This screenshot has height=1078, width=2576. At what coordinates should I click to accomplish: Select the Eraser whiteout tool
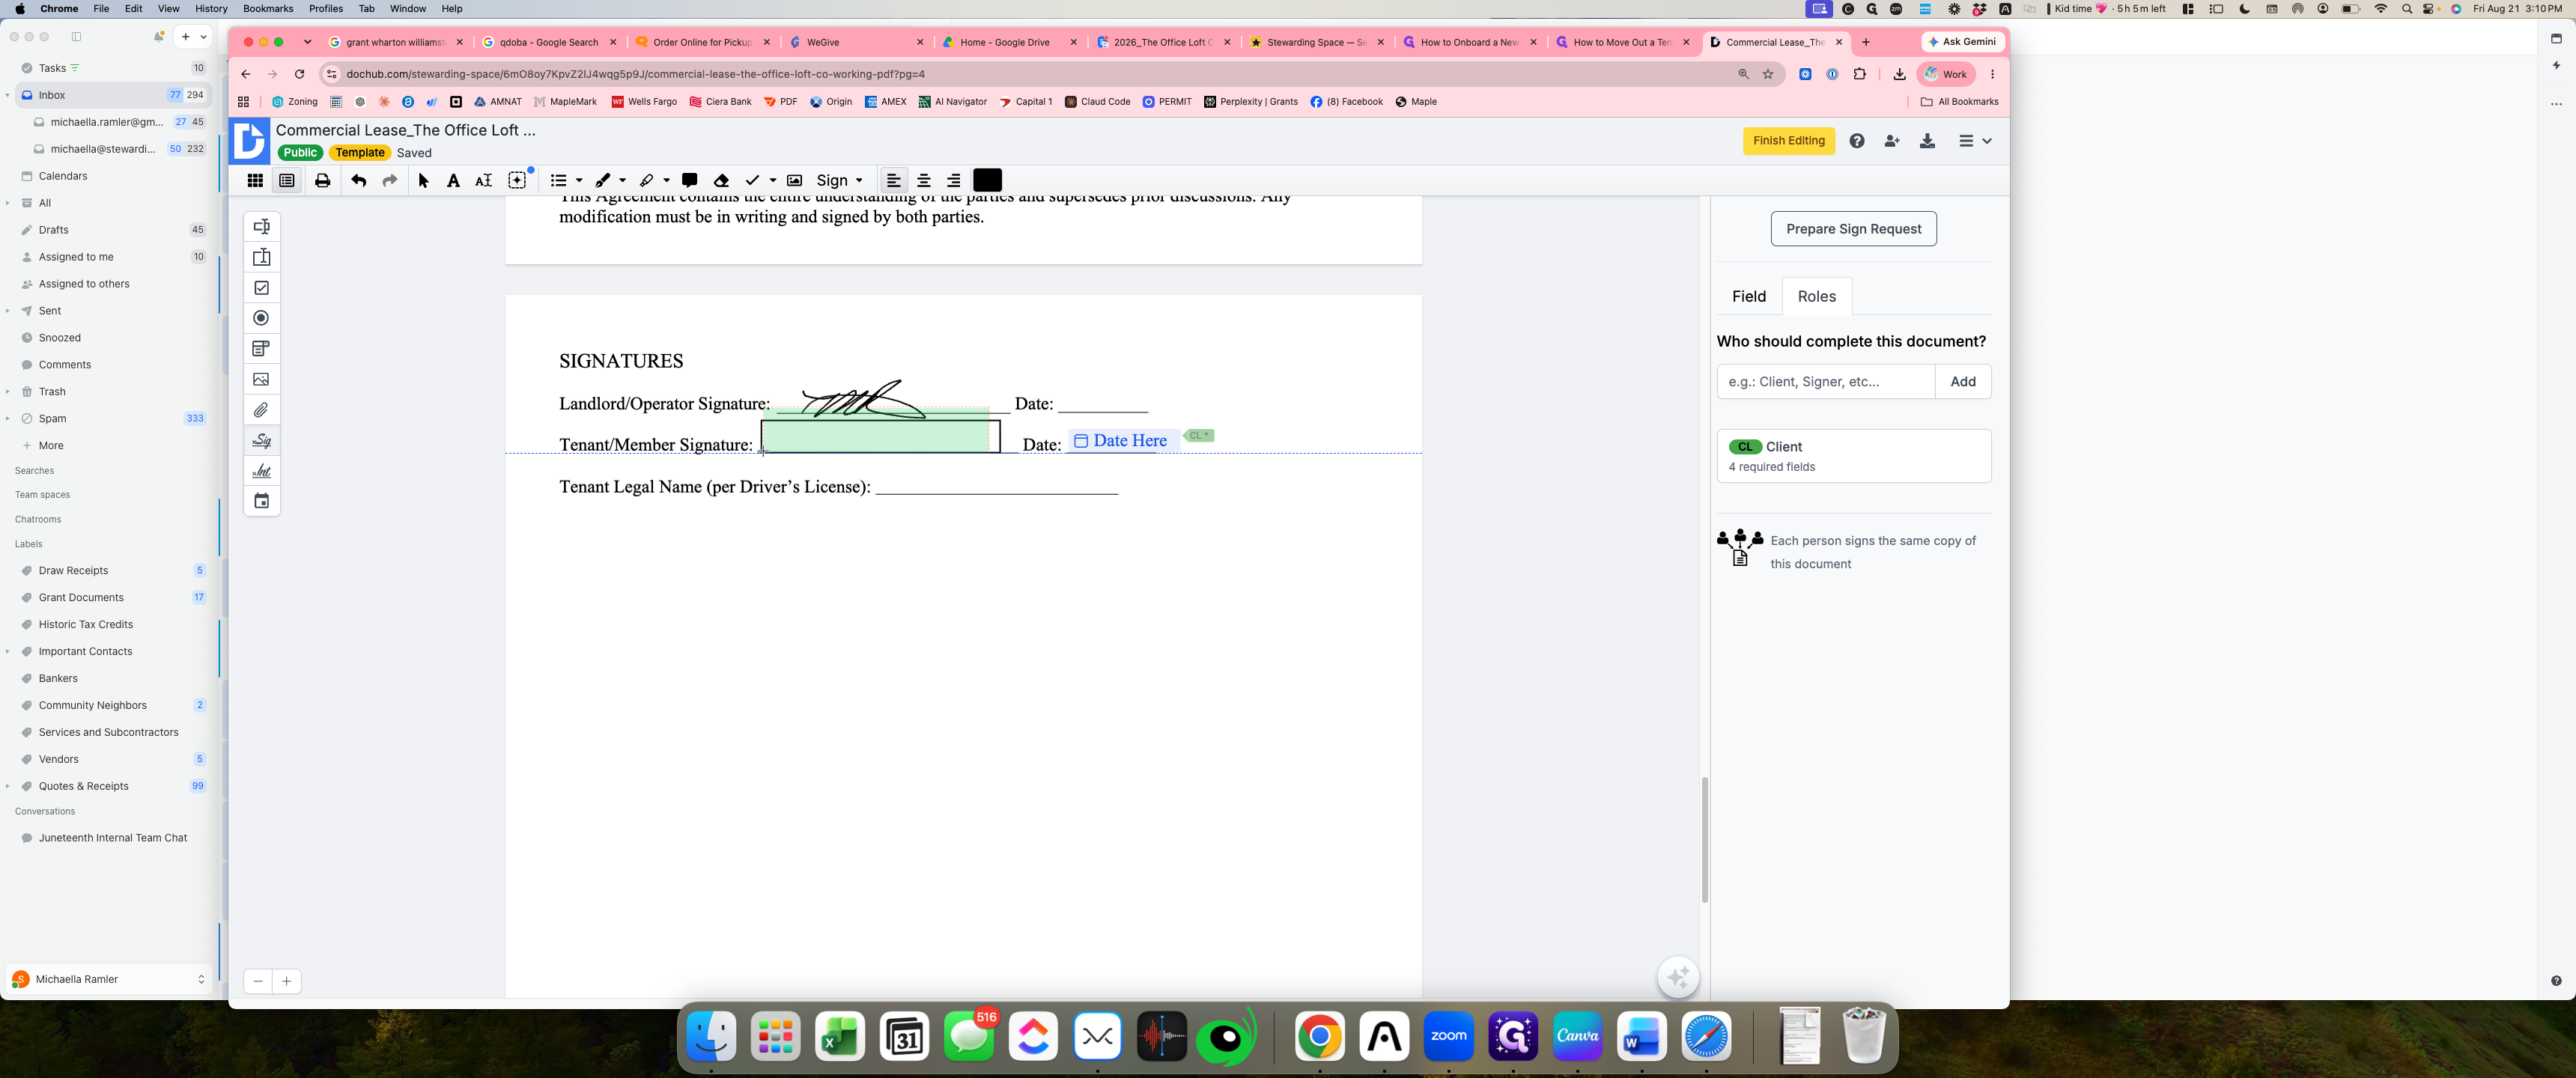point(721,180)
